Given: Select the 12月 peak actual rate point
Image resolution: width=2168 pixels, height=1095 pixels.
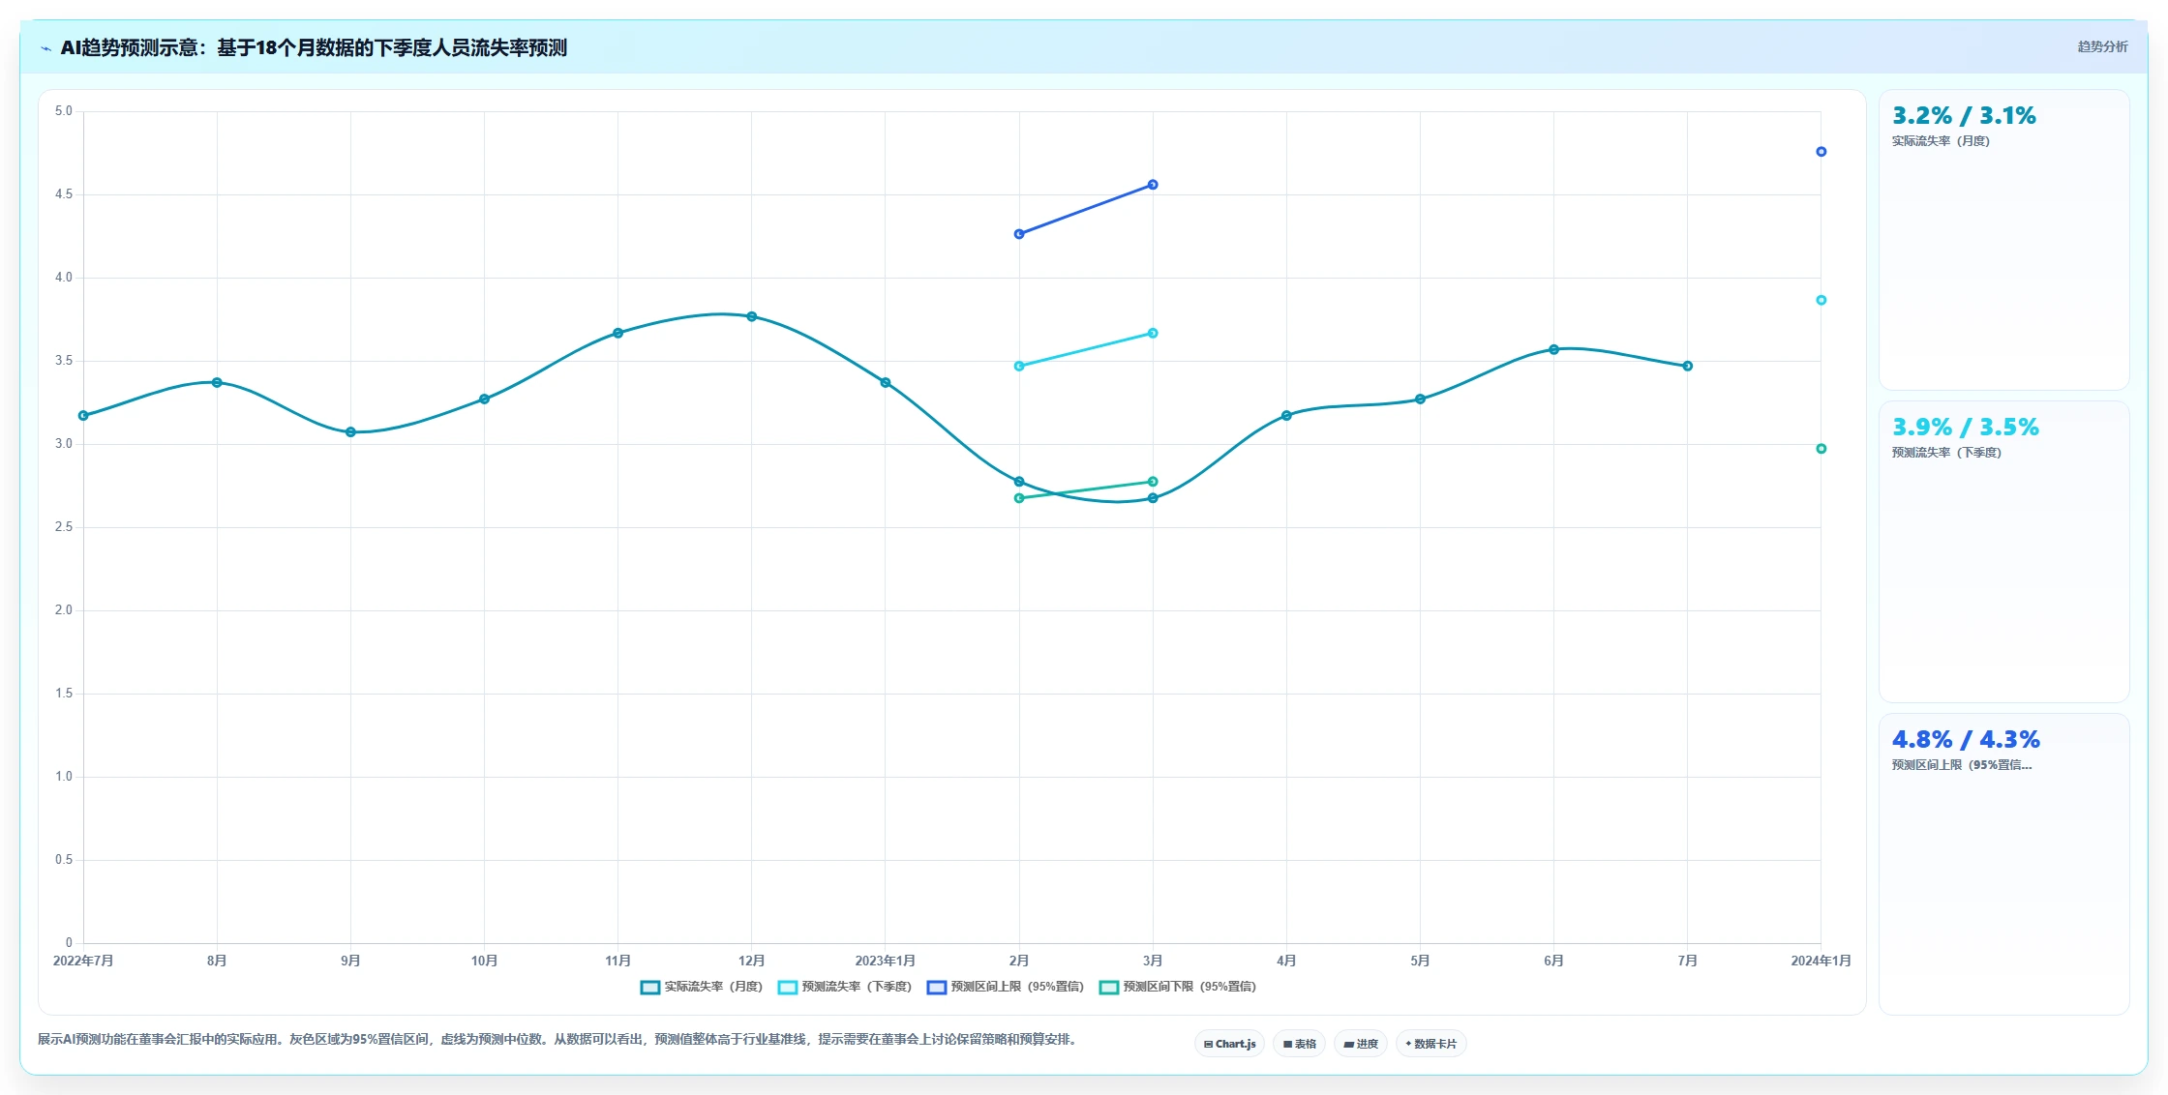Looking at the screenshot, I should [x=751, y=316].
